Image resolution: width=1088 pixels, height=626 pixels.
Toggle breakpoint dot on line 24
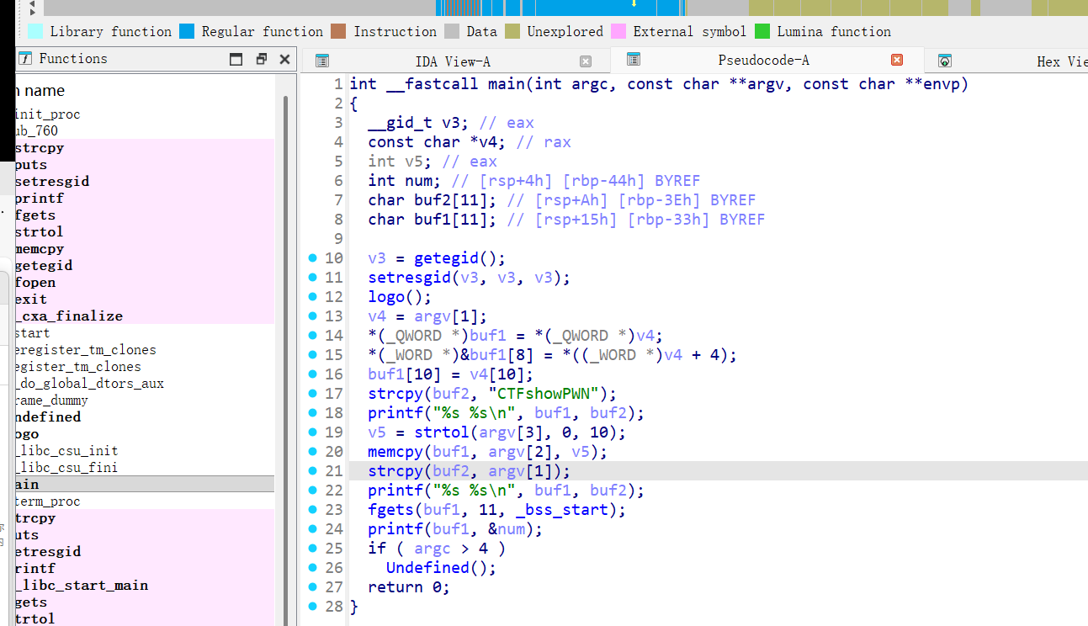[x=313, y=528]
